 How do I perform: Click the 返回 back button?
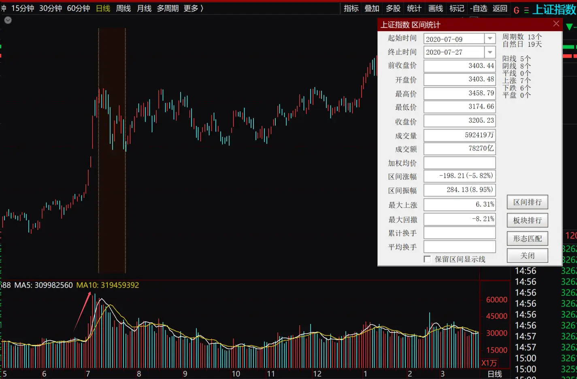(x=500, y=9)
